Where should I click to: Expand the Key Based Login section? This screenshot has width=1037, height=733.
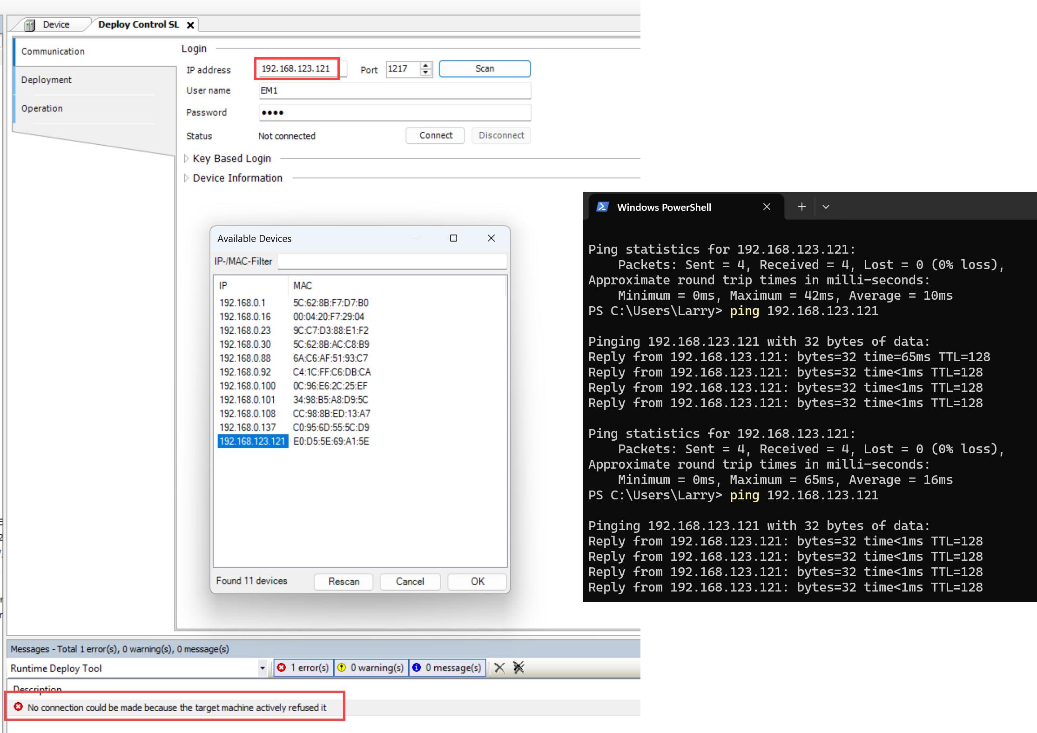coord(186,159)
